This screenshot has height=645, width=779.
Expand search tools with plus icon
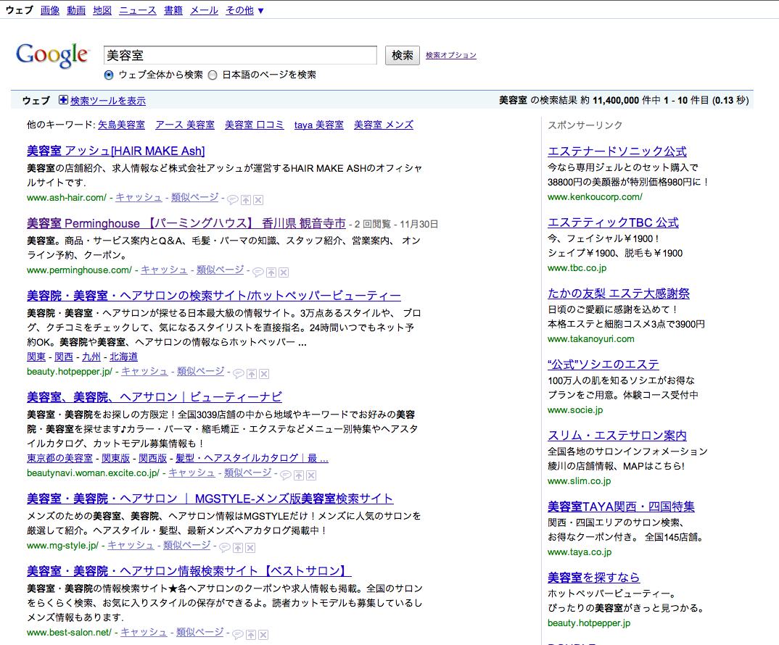tap(63, 100)
